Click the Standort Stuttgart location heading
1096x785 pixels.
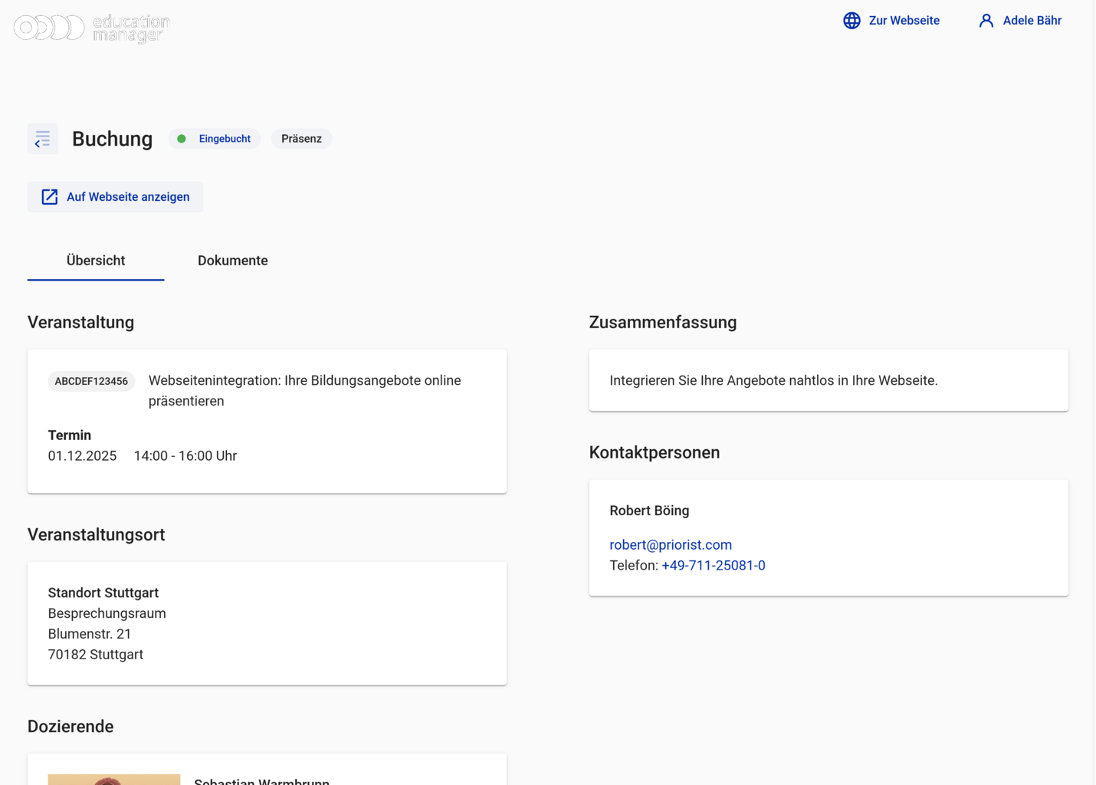click(x=103, y=593)
